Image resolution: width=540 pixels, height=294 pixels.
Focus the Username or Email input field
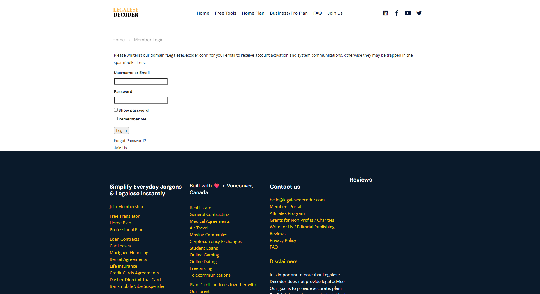[x=140, y=81]
